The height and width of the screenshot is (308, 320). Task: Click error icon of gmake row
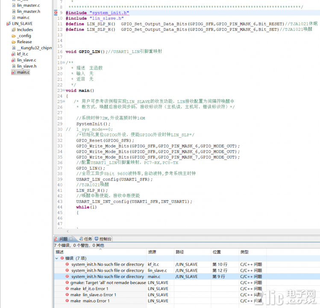[x=67, y=282]
